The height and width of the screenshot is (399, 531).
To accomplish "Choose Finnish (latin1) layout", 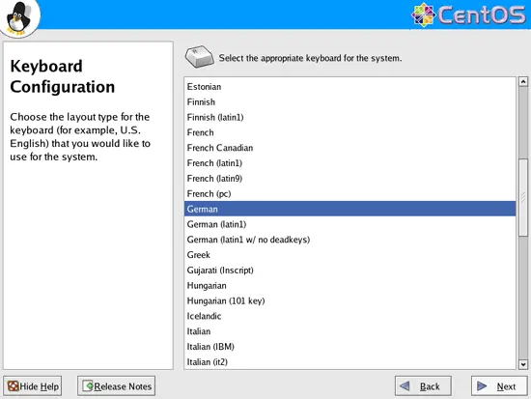I will 349,117.
